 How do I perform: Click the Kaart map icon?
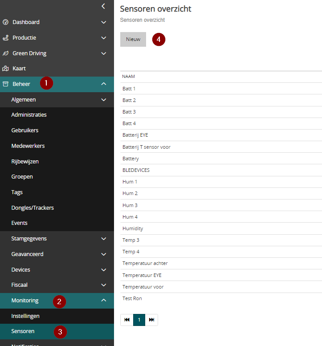click(x=5, y=69)
